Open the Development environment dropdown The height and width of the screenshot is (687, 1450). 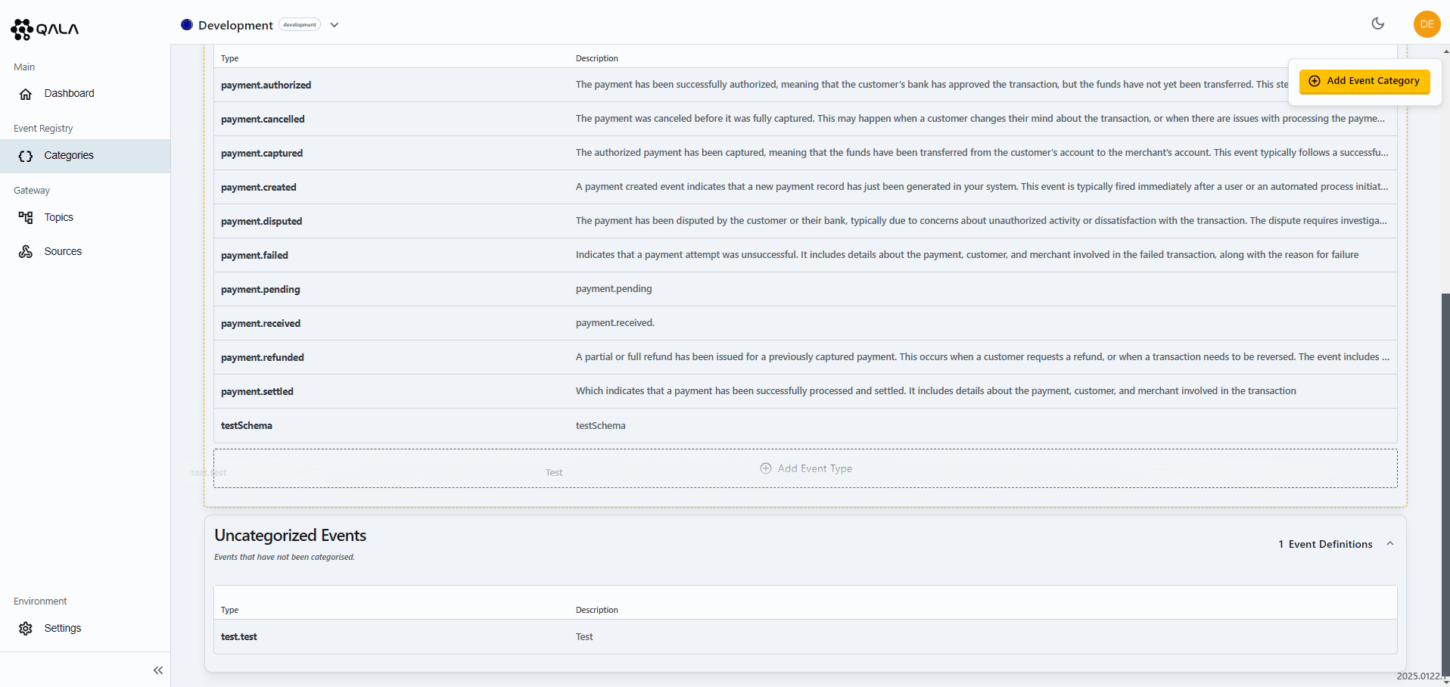coord(334,25)
